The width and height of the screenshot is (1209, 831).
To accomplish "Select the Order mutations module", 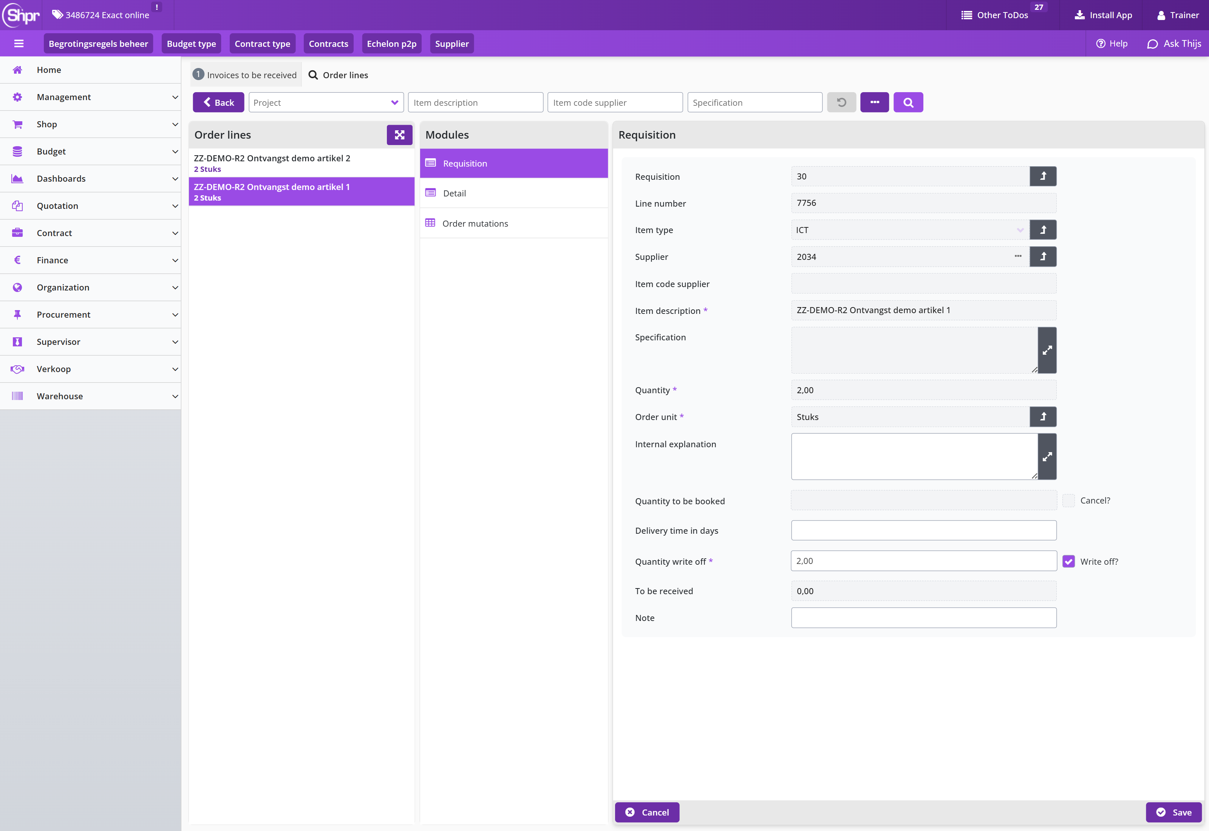I will [x=513, y=223].
